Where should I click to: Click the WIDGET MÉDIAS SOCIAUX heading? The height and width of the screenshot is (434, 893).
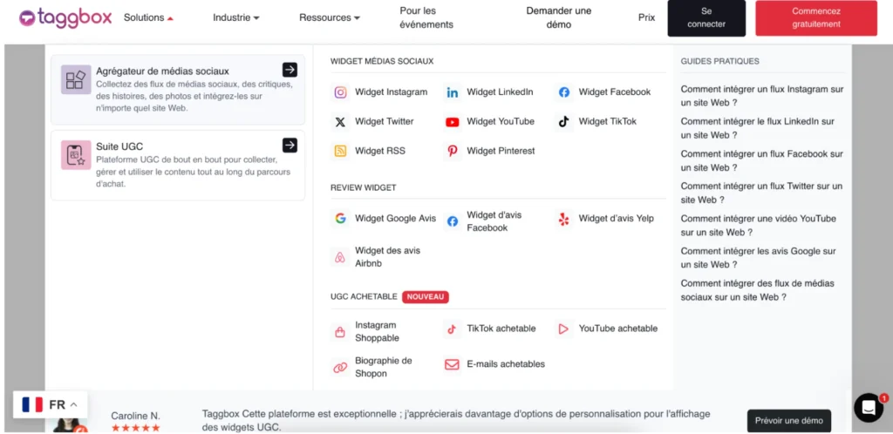pyautogui.click(x=382, y=61)
